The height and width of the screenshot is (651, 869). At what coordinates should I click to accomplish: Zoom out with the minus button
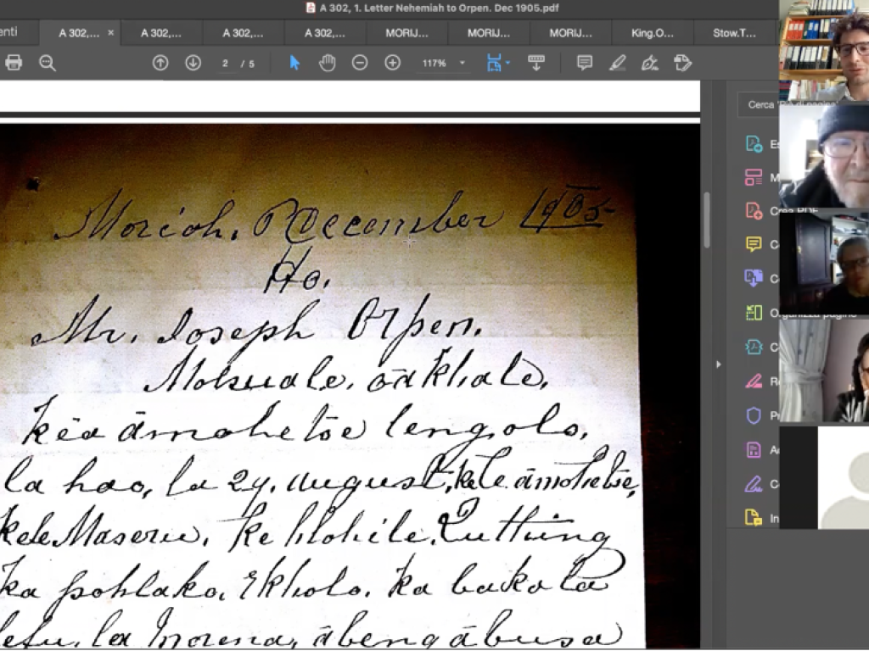click(360, 63)
